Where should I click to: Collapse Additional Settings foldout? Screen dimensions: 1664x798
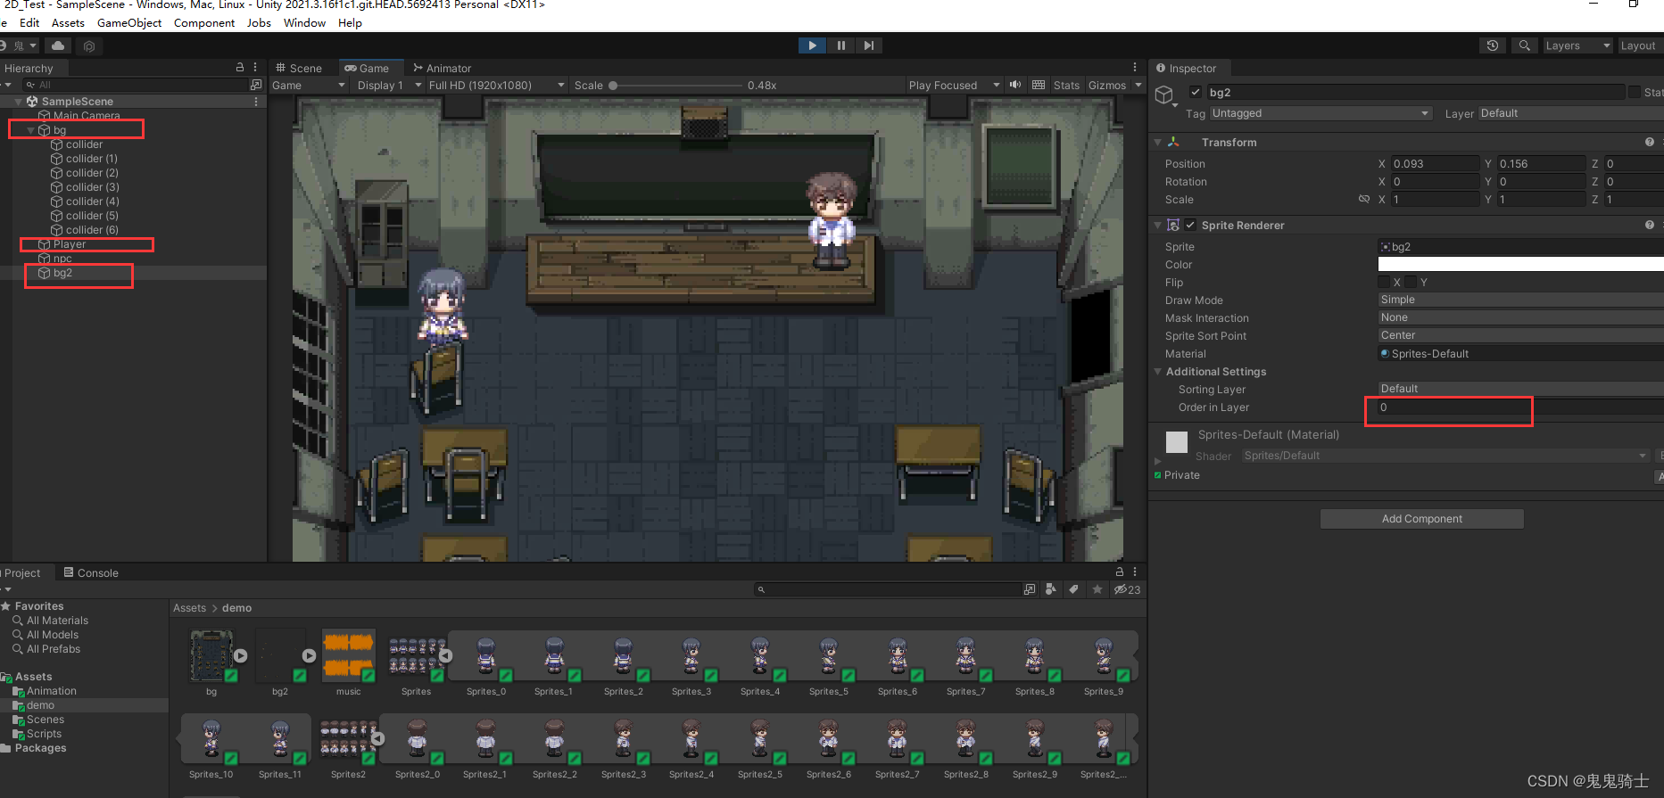tap(1158, 372)
